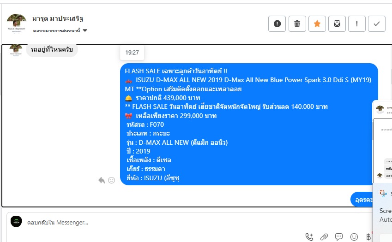Viewport: 392px width, 242px height.
Task: Click the Snipping Tool scissors icon in popup
Action: [383, 194]
